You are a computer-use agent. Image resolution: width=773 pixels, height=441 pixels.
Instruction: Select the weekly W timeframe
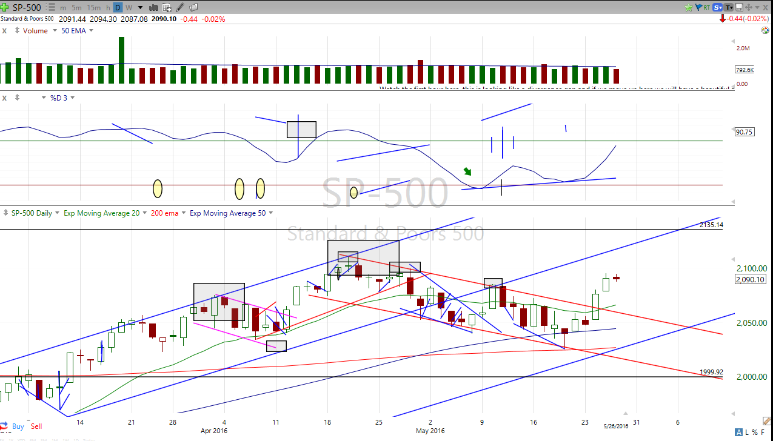(129, 8)
